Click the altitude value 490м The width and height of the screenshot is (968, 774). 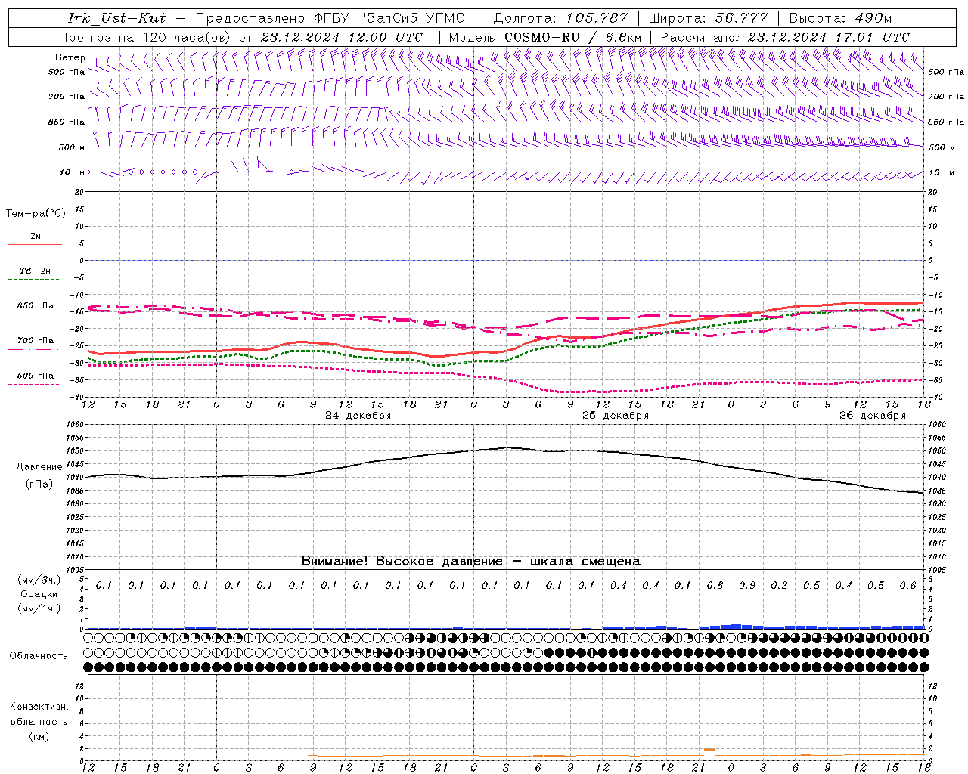coord(873,18)
